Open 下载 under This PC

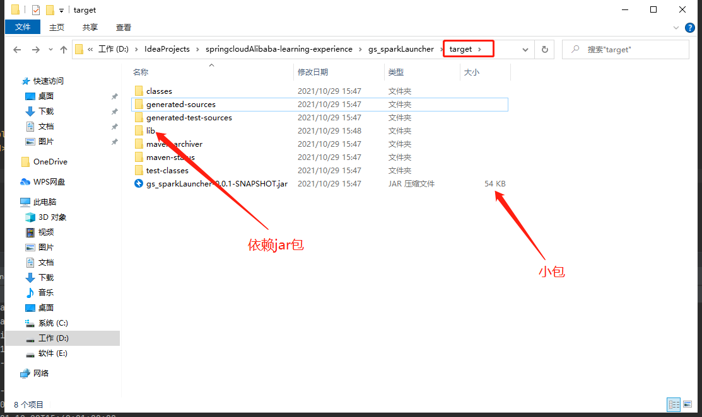45,278
